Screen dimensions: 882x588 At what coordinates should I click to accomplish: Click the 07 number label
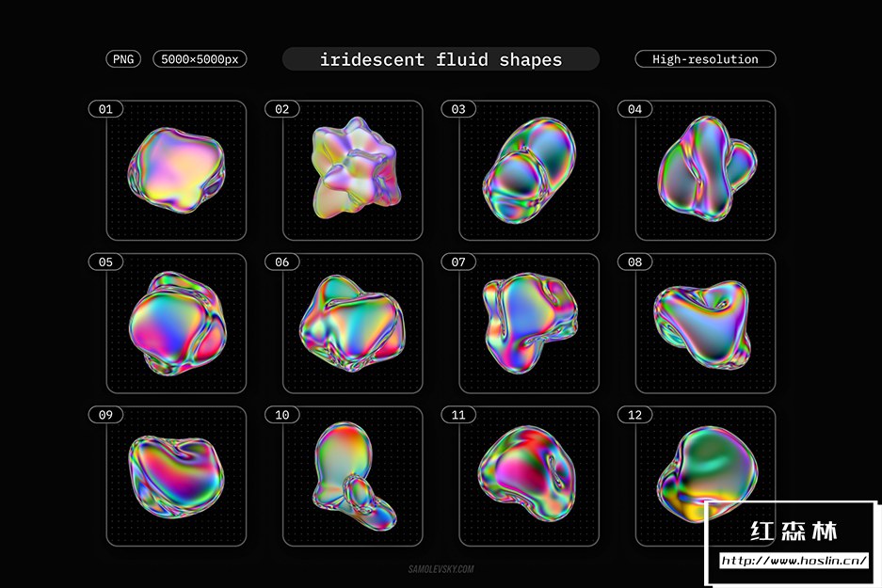click(458, 262)
